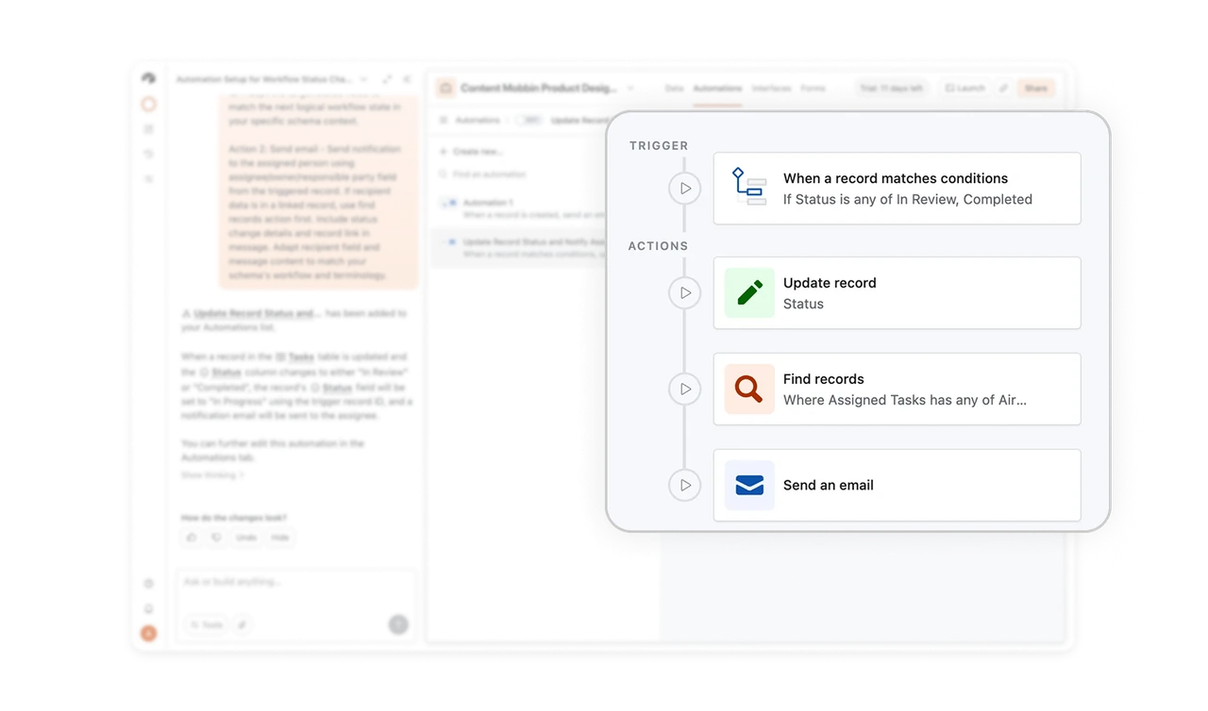Switch to the Interfaces tab

coord(771,89)
